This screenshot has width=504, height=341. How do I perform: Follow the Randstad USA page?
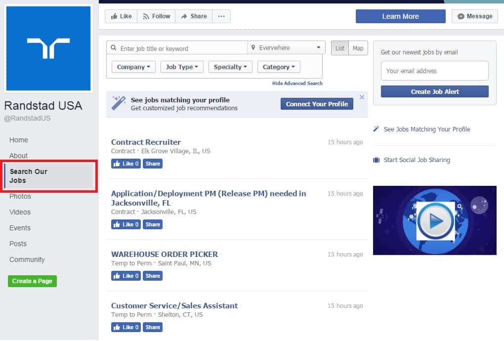coord(156,16)
